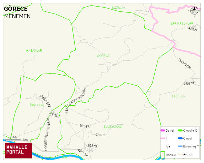The image size is (204, 163).
Task: Click the KIR neighborhood label near the river
Action: pyautogui.click(x=65, y=157)
